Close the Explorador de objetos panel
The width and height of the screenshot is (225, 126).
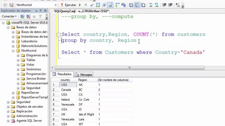click(45, 10)
